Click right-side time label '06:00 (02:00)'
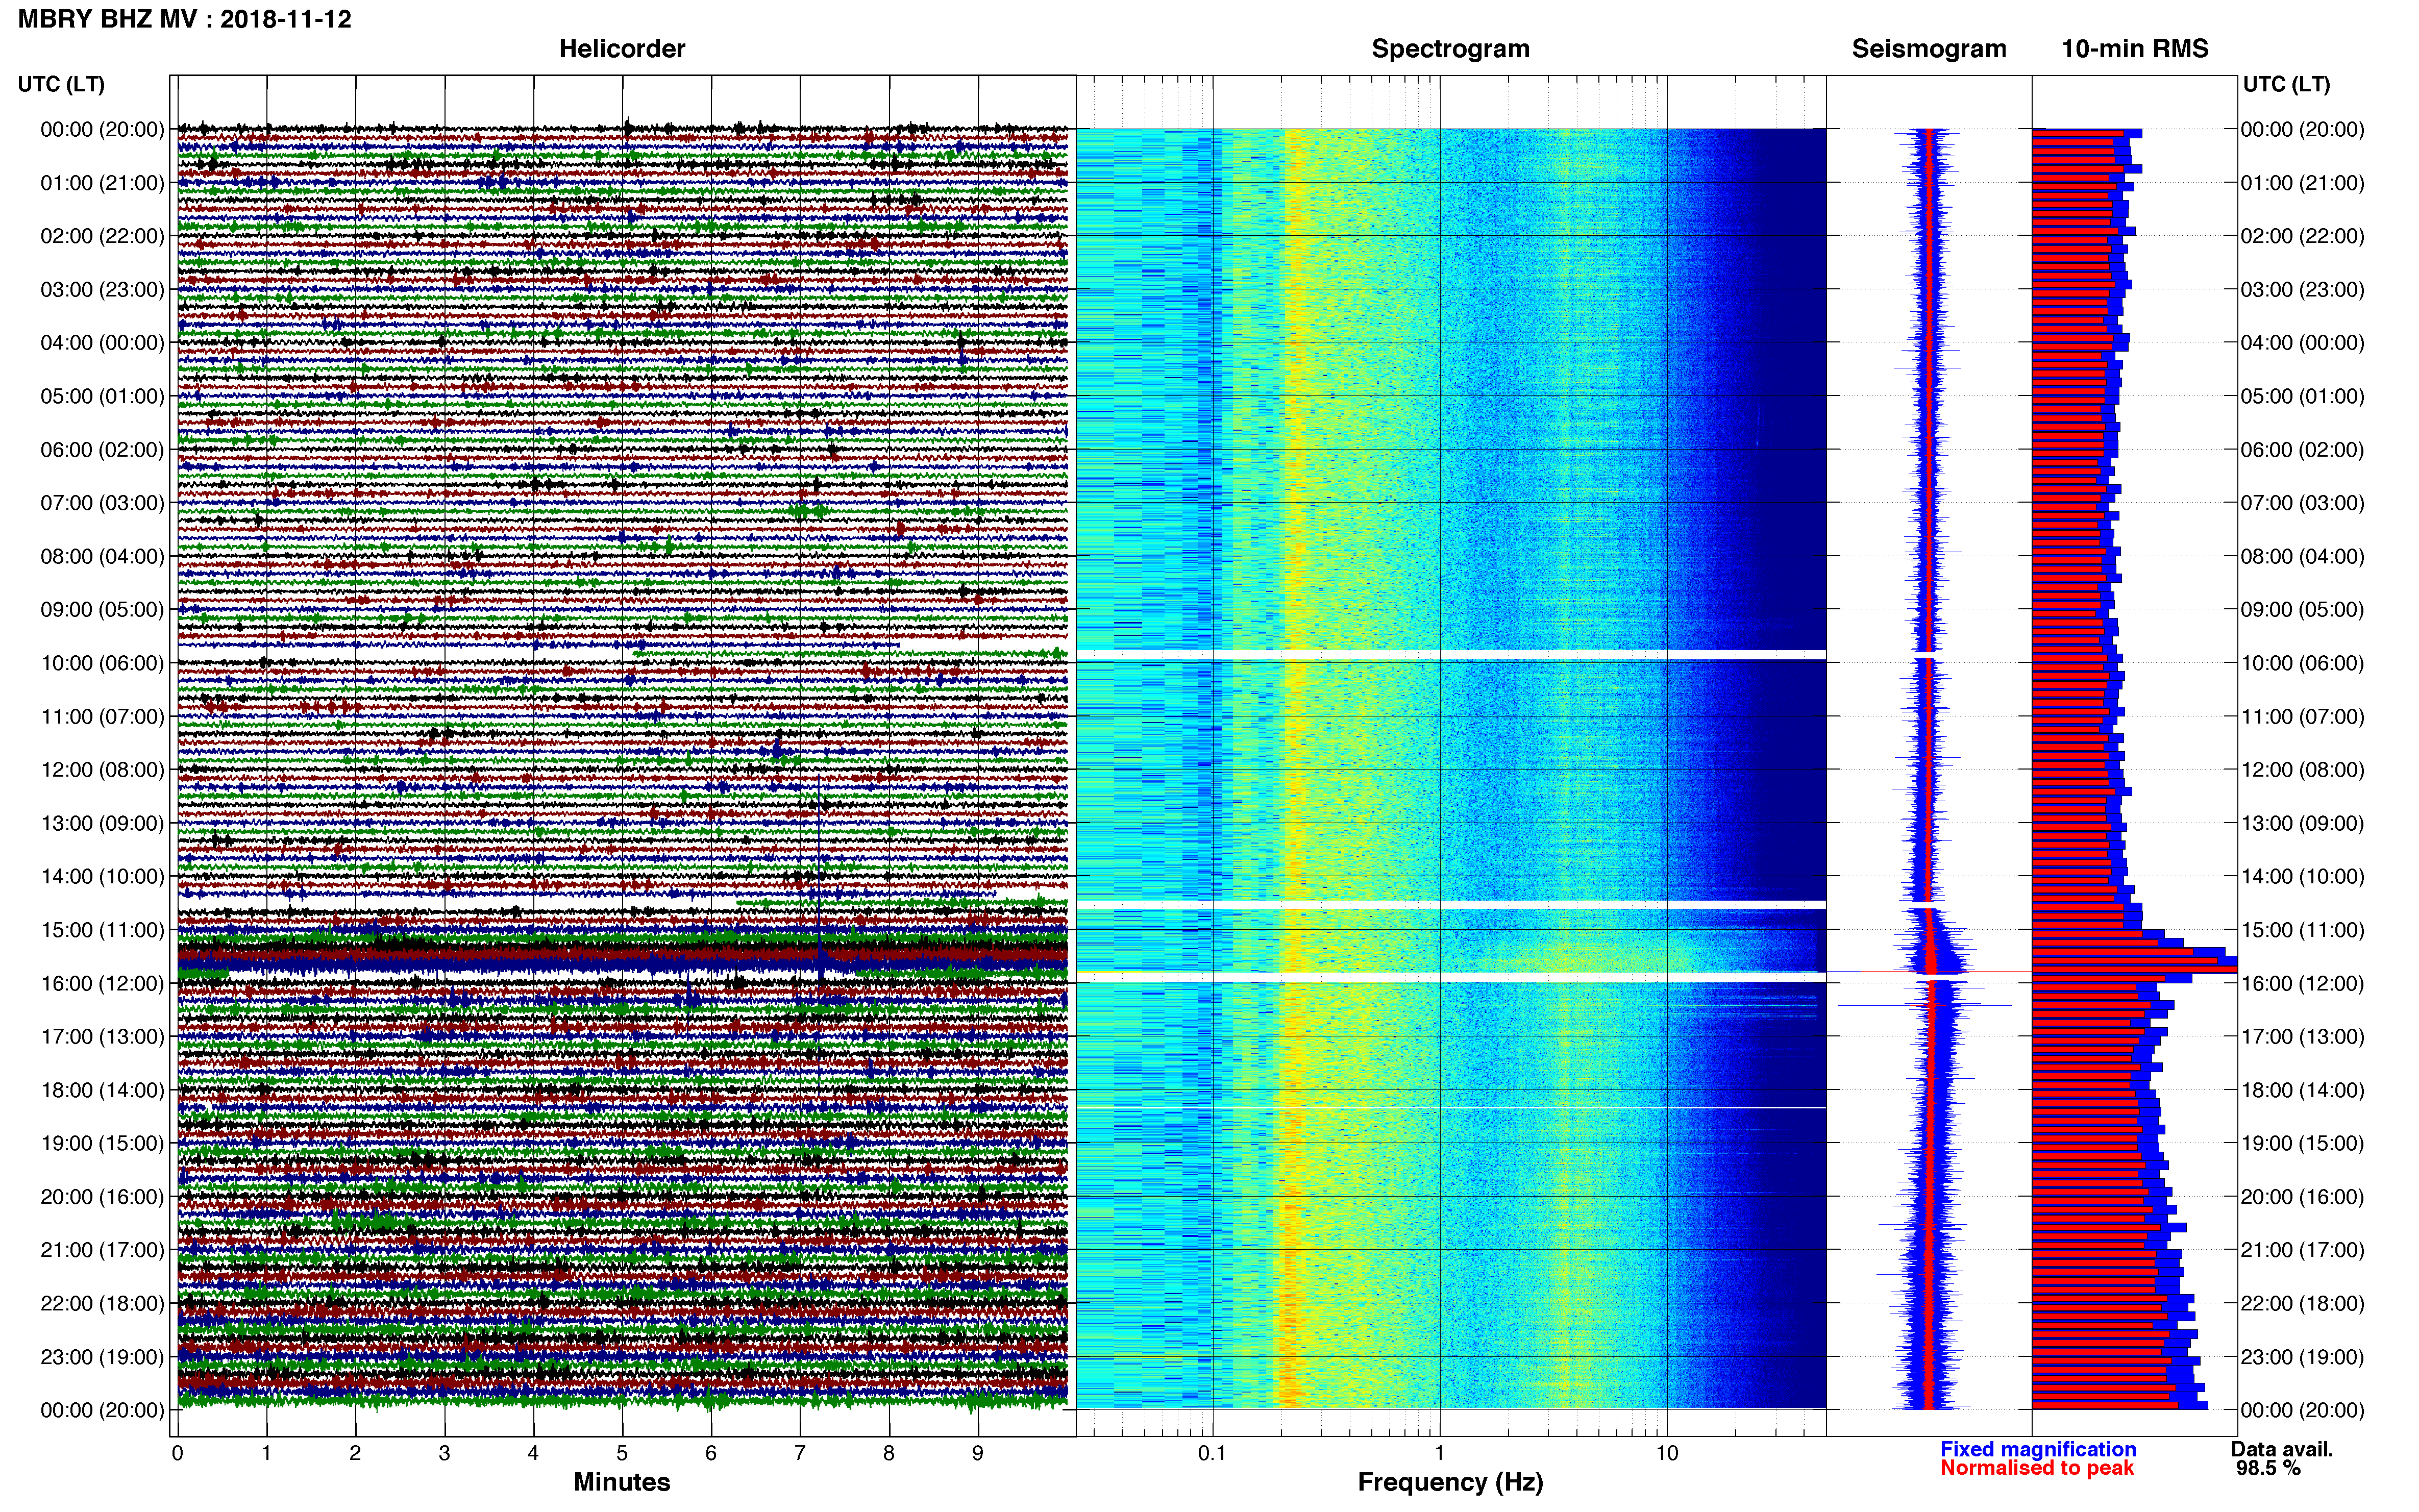Screen dimensions: 2419x1512 point(2302,450)
